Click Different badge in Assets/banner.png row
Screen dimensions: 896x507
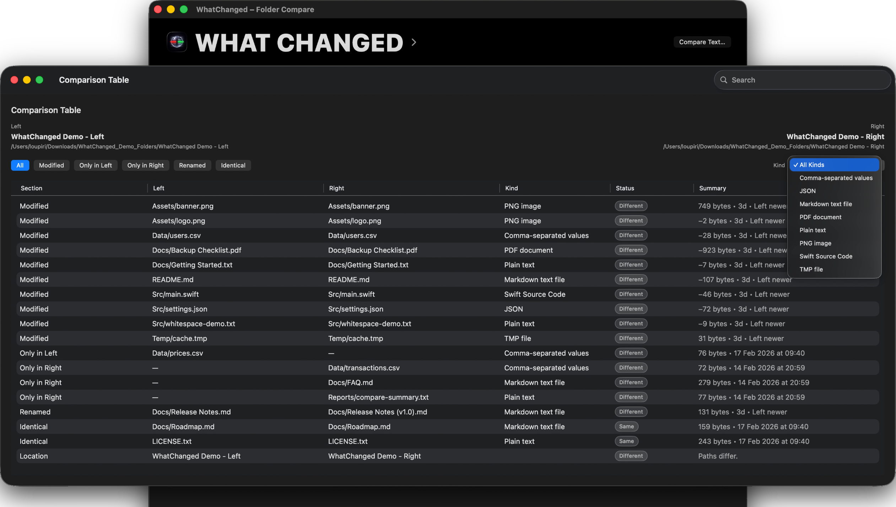coord(631,206)
